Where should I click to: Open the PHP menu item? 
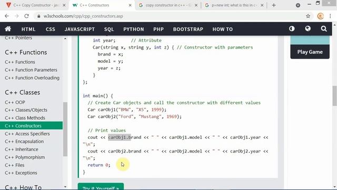158,29
